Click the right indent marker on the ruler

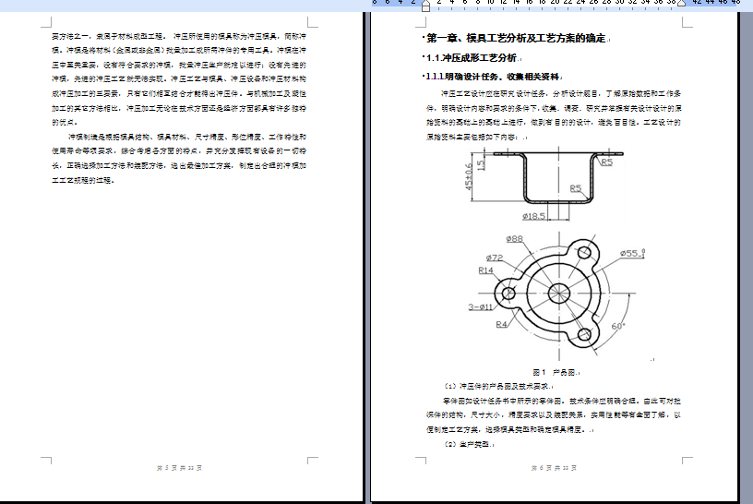tap(681, 3)
